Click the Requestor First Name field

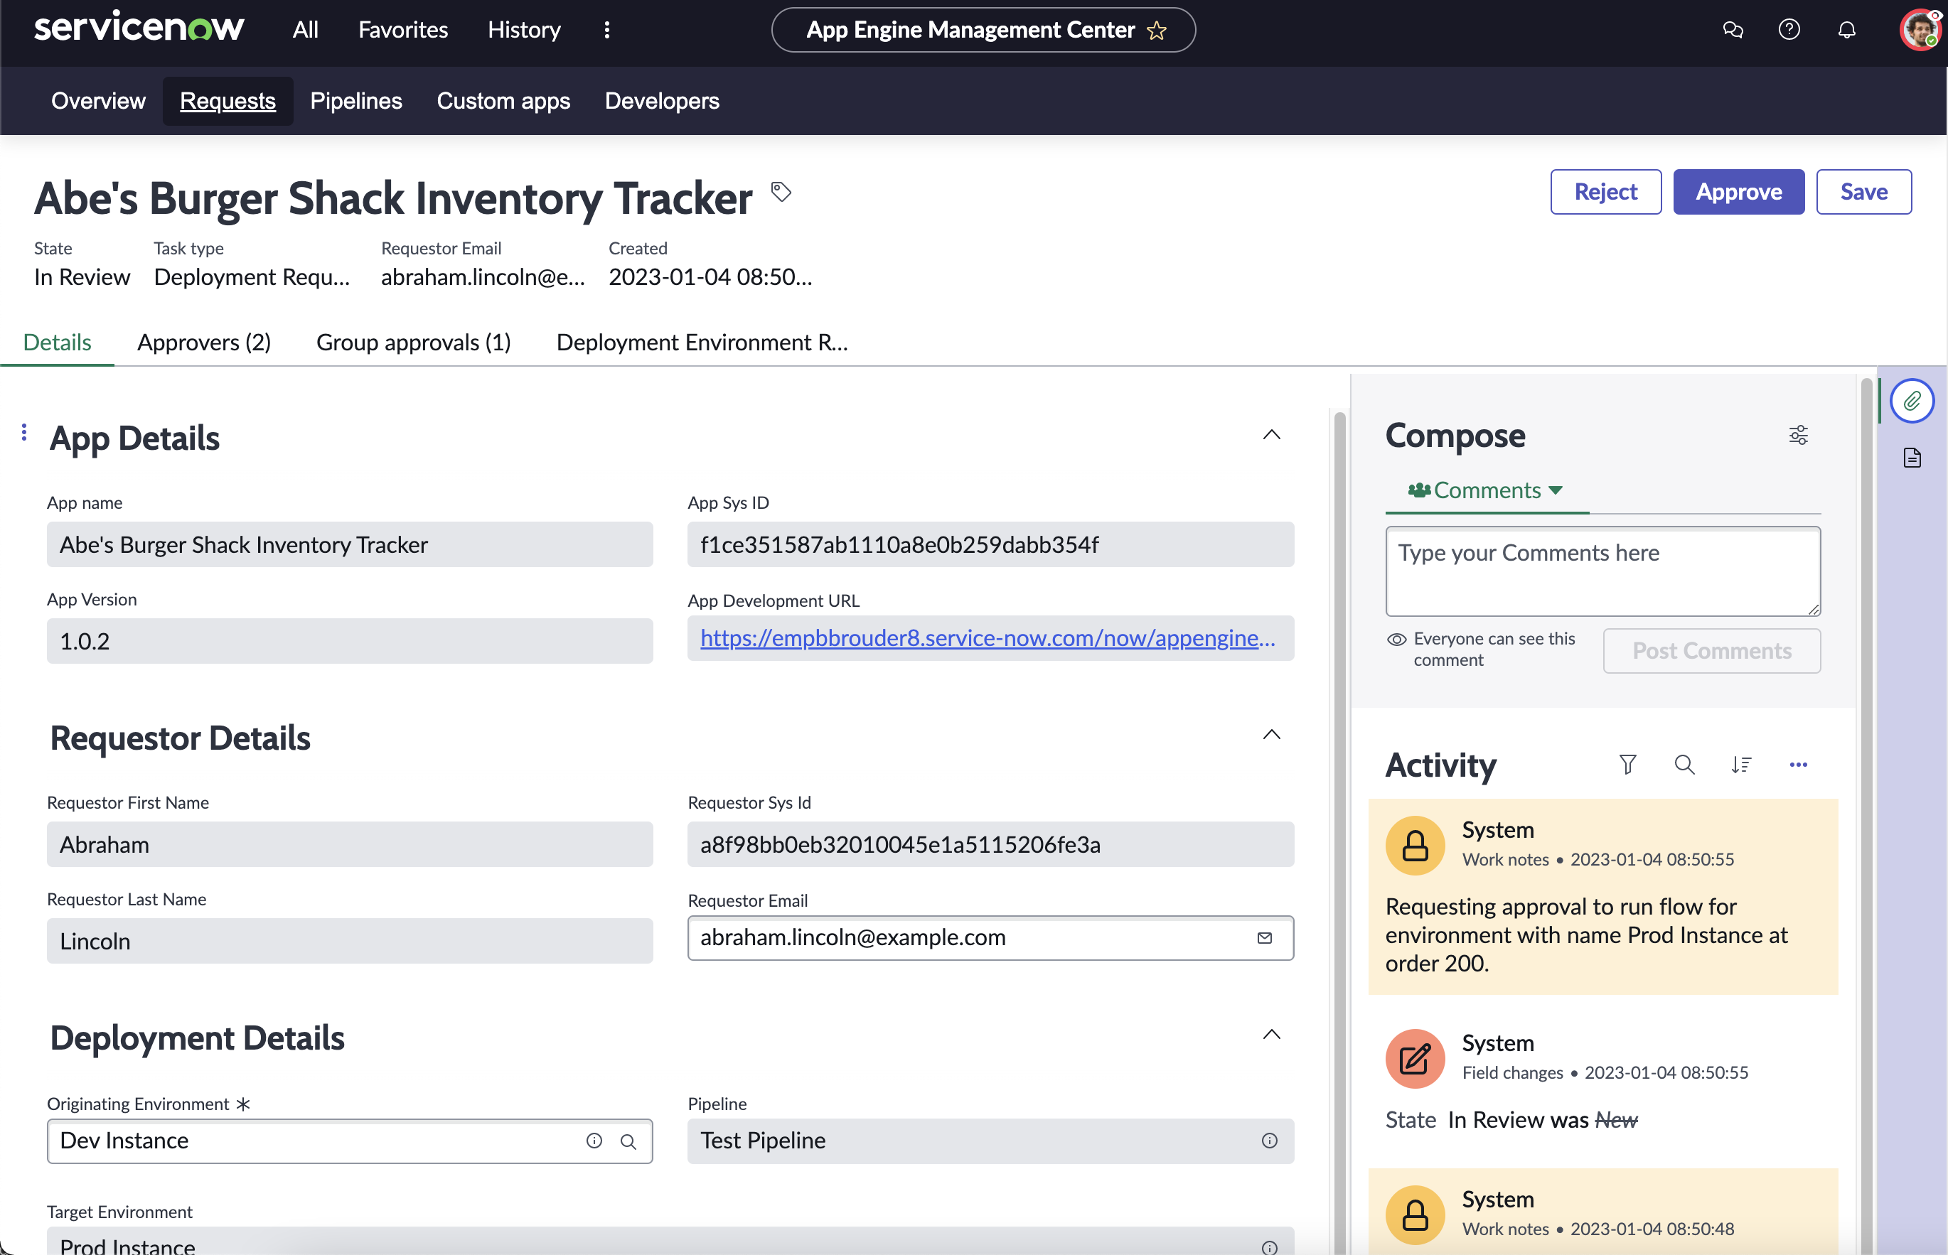(350, 844)
